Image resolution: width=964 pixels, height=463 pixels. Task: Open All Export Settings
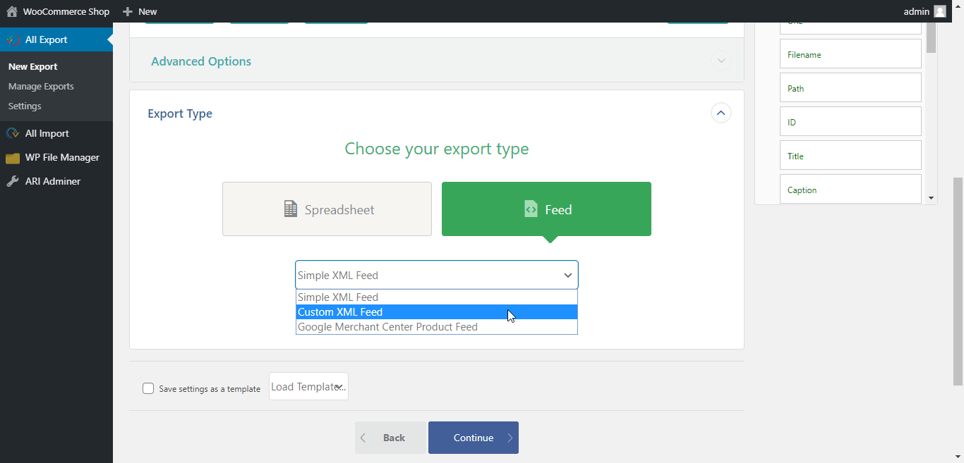[25, 106]
